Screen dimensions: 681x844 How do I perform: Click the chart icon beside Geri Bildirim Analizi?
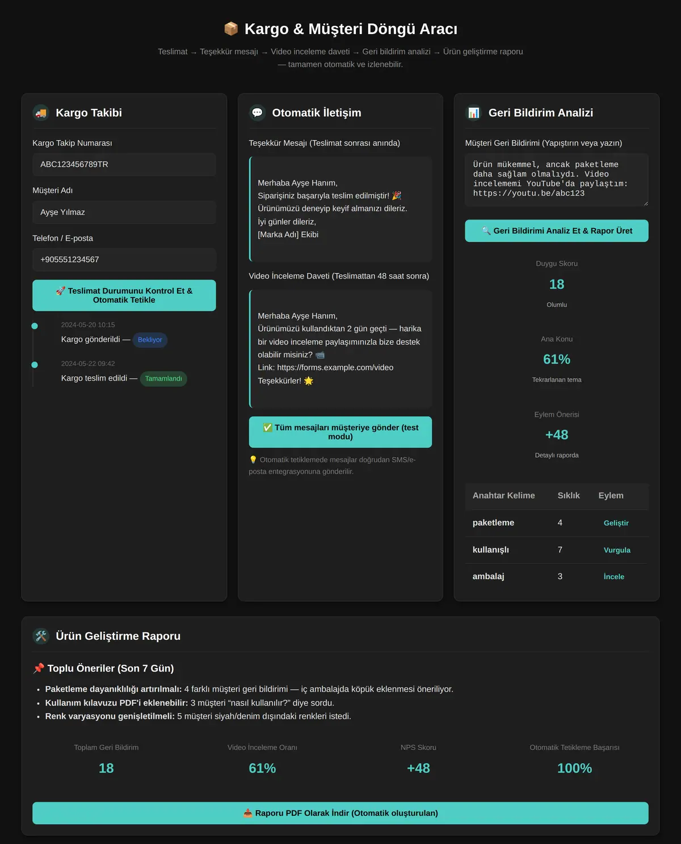pos(474,113)
